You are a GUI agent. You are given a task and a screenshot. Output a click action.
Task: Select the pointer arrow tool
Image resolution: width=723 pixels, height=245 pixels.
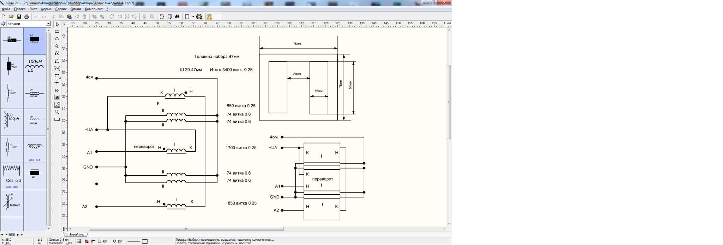click(57, 25)
